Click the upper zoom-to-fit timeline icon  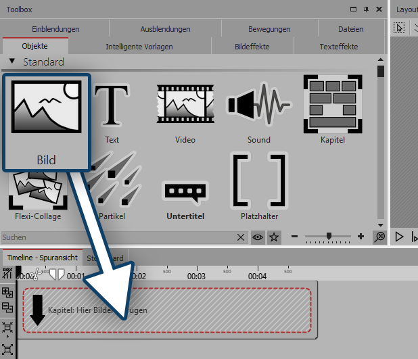click(x=7, y=327)
